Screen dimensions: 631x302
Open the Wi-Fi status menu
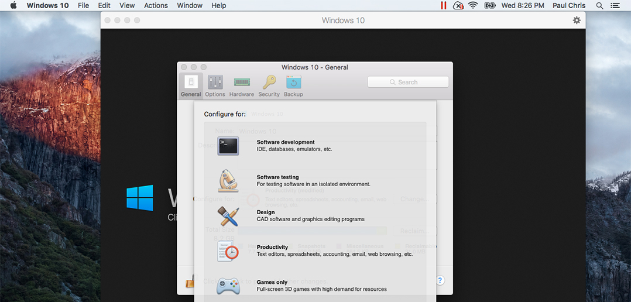[473, 5]
